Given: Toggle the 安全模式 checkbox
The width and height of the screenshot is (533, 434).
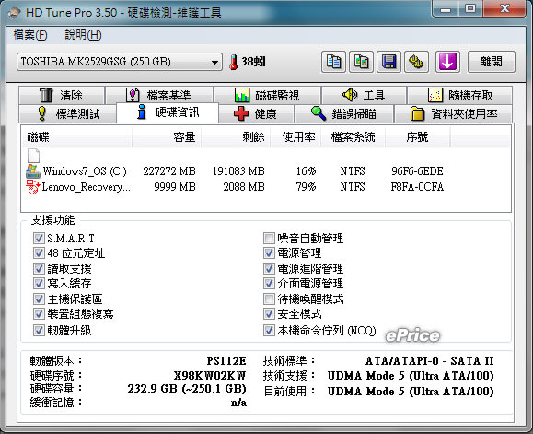Looking at the screenshot, I should click(269, 313).
